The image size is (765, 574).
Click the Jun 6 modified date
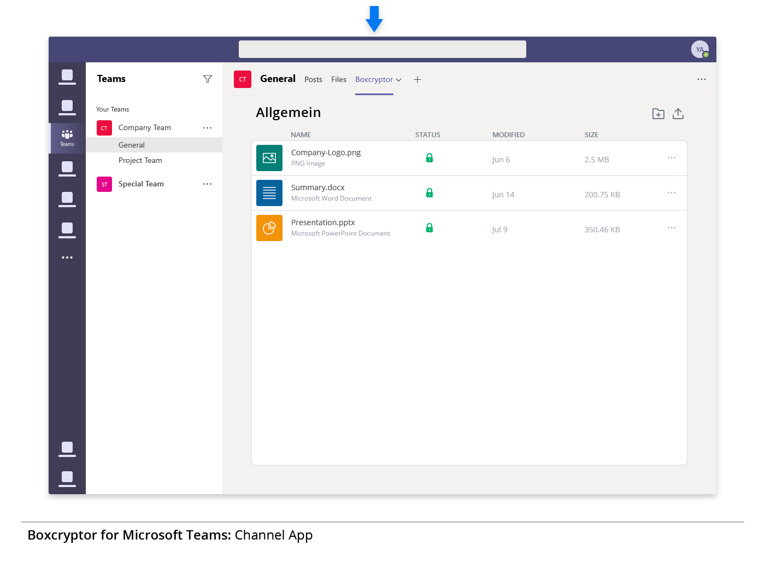[501, 160]
